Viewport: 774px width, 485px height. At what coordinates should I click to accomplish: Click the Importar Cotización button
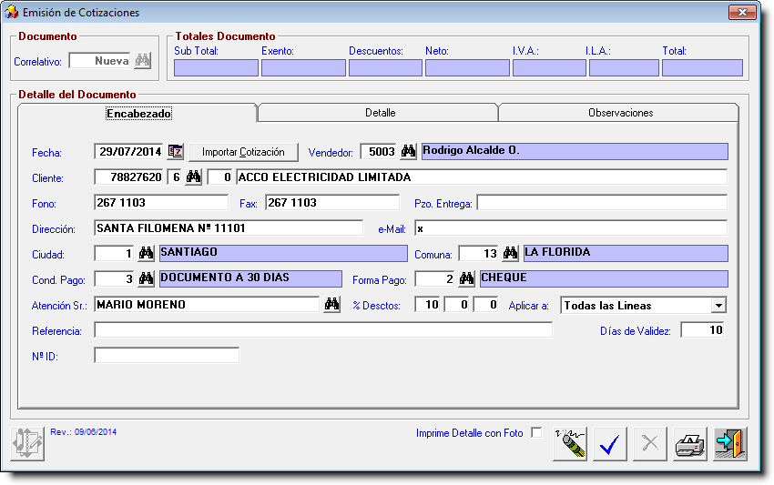point(243,152)
